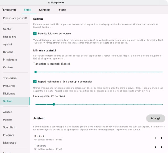The width and height of the screenshot is (168, 153).
Task: Move Subtitrări assistant down
Action: [162, 138]
